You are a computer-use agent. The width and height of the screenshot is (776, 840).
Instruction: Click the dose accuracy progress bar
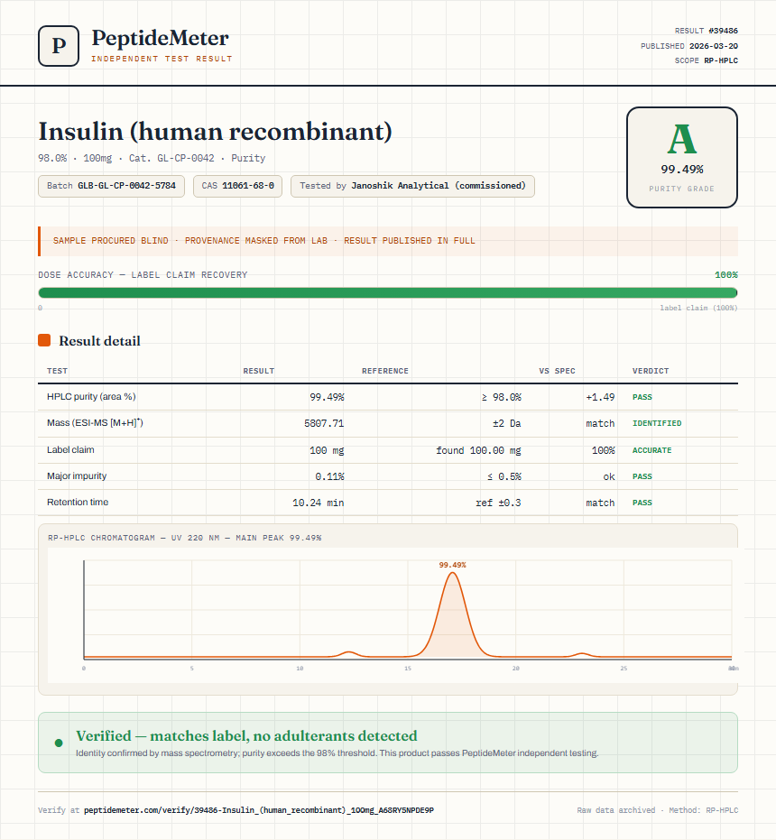(388, 292)
